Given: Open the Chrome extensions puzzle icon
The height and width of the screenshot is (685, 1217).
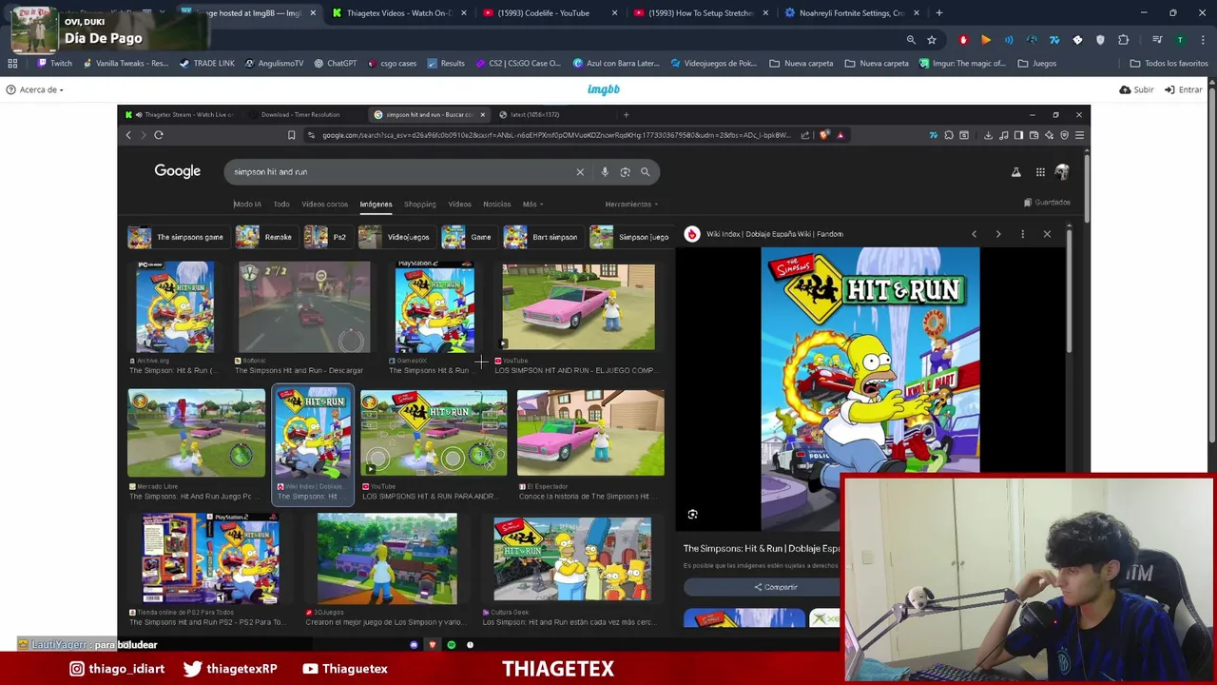Looking at the screenshot, I should 1123,39.
